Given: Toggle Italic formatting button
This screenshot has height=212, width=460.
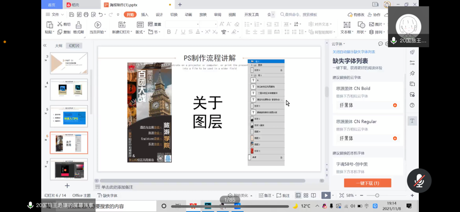Looking at the screenshot, I should click(176, 32).
